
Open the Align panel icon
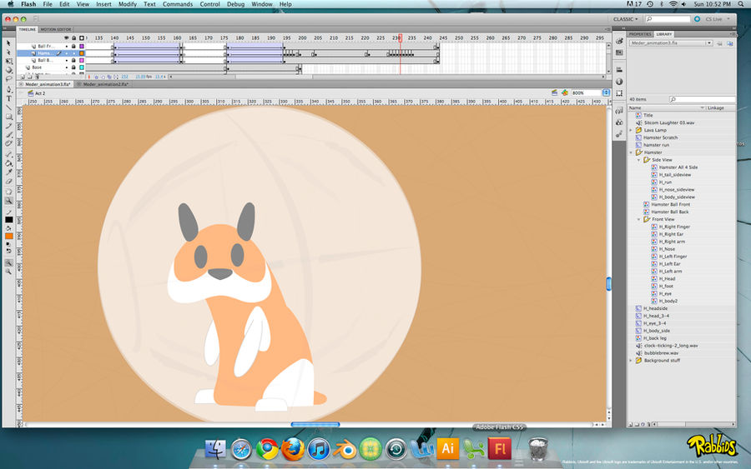pyautogui.click(x=619, y=70)
